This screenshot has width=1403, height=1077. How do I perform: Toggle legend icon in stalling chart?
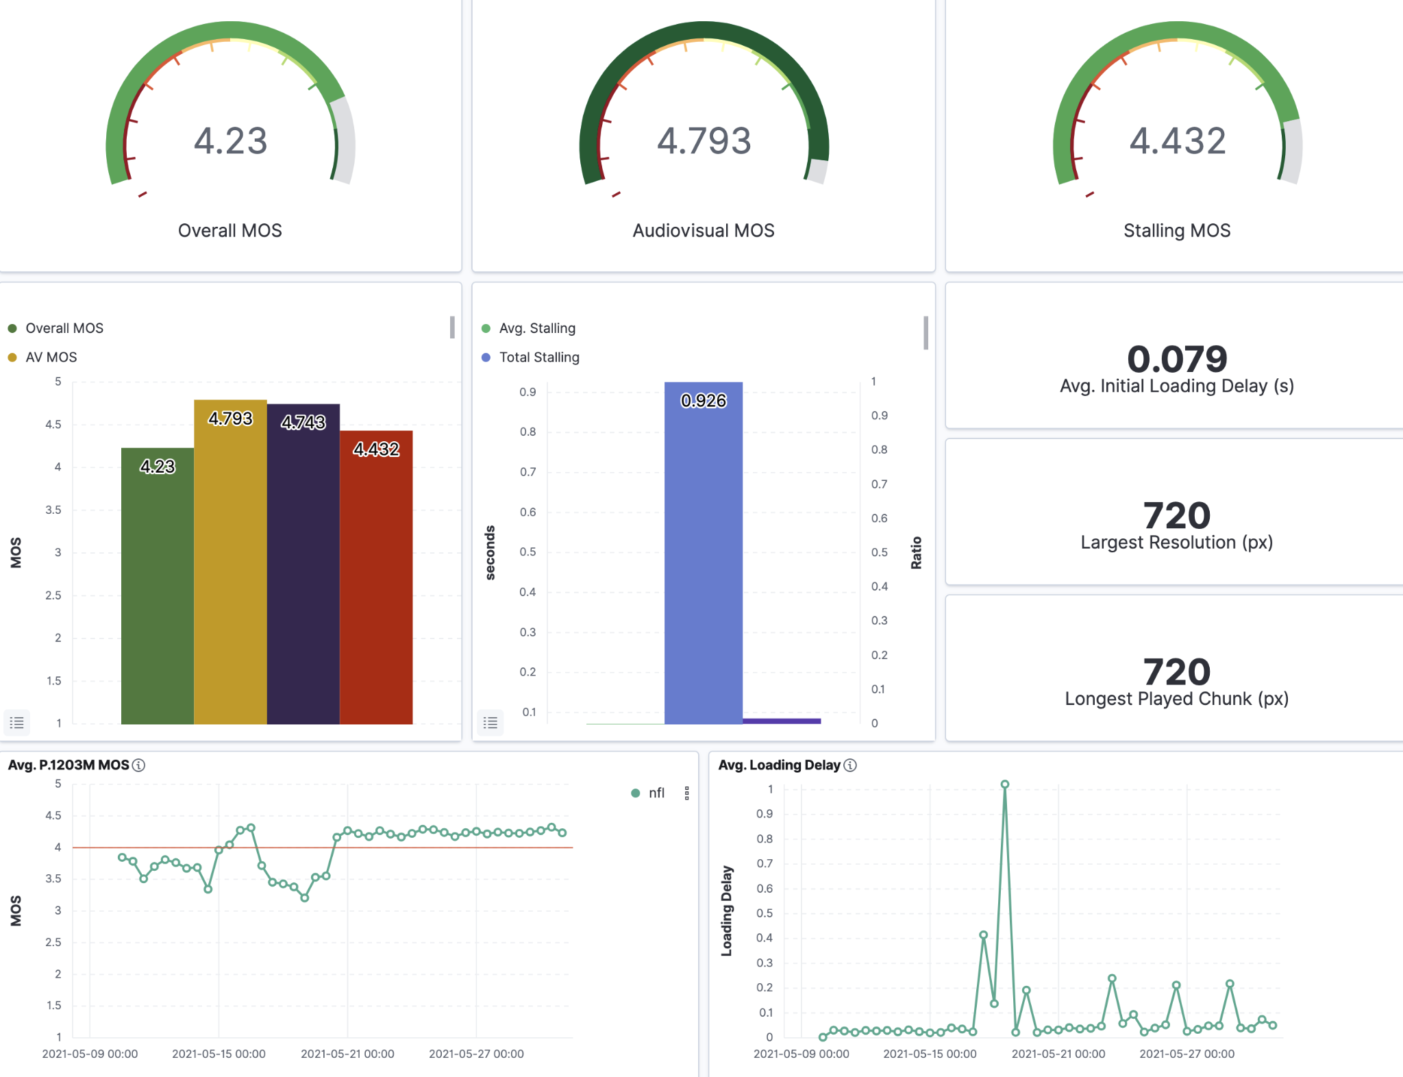pyautogui.click(x=491, y=722)
